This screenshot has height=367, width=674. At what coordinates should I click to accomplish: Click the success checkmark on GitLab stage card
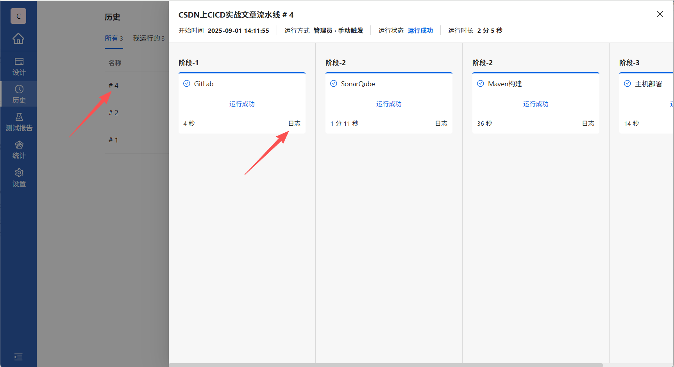187,83
